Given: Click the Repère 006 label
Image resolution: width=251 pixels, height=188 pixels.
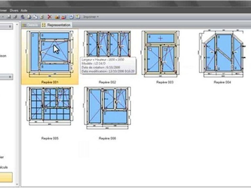Looking at the screenshot, I should tap(107, 138).
